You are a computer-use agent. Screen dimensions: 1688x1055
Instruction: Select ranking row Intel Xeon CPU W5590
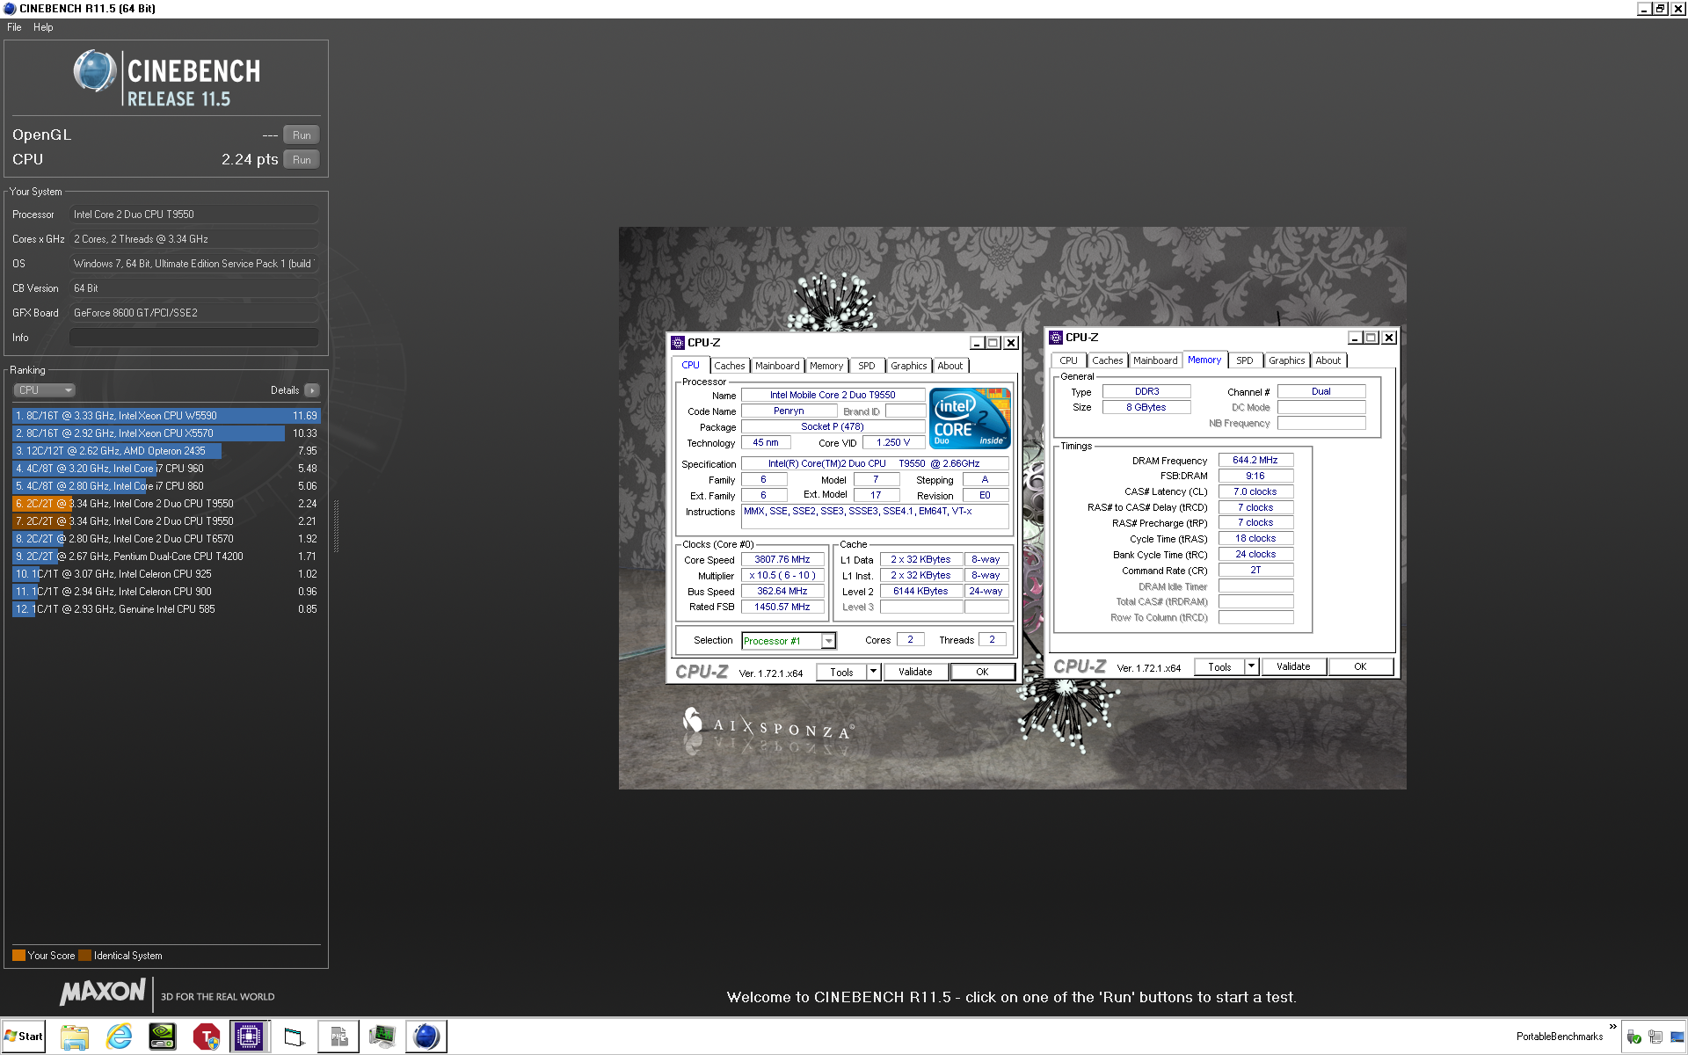[x=166, y=416]
